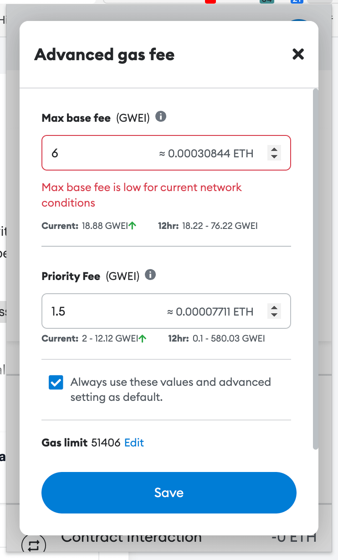Focus the Max base fee input field

coord(100,153)
